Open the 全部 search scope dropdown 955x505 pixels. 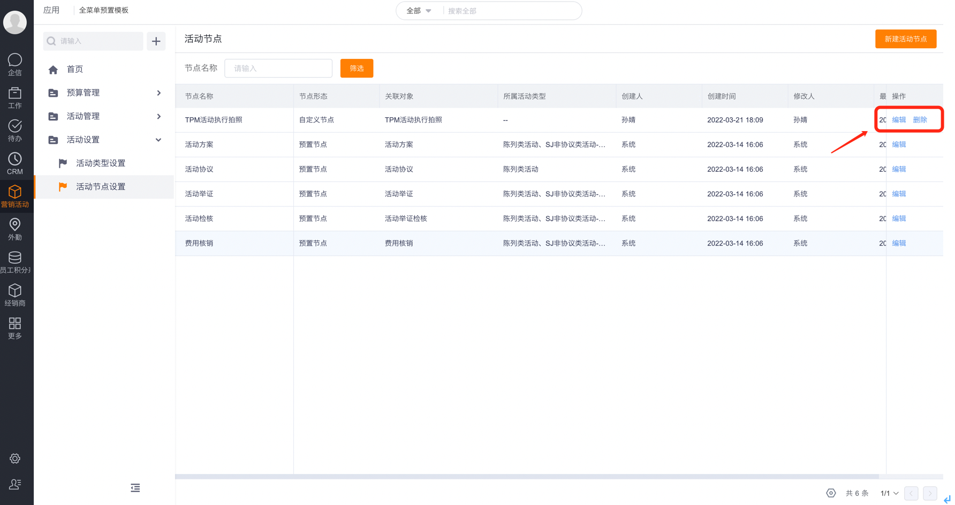[x=419, y=11]
